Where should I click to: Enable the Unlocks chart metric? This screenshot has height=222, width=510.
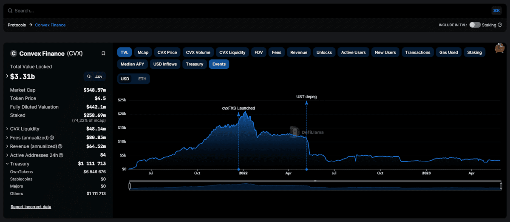point(324,52)
